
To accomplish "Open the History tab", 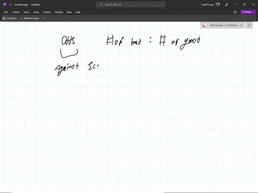I will (x=47, y=12).
